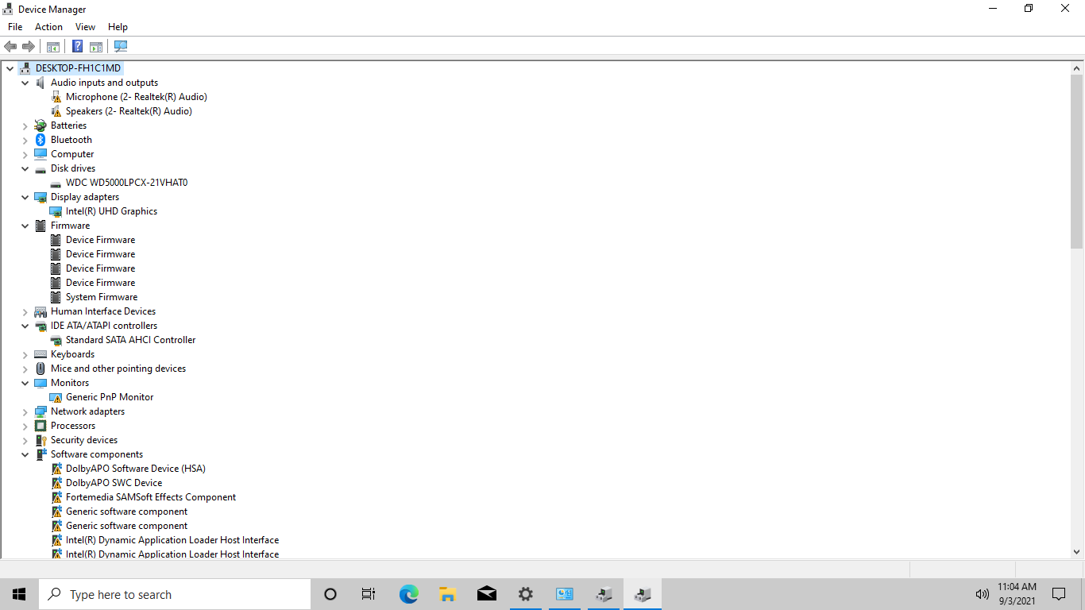
Task: Click the Batteries category icon
Action: 41,125
